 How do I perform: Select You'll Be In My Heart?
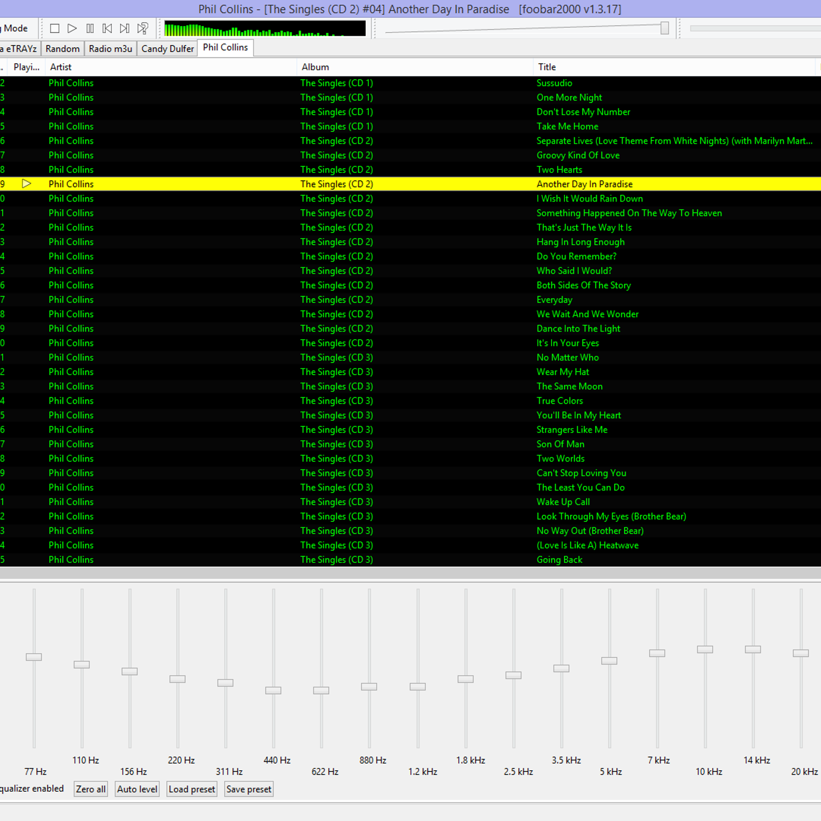tap(411, 415)
